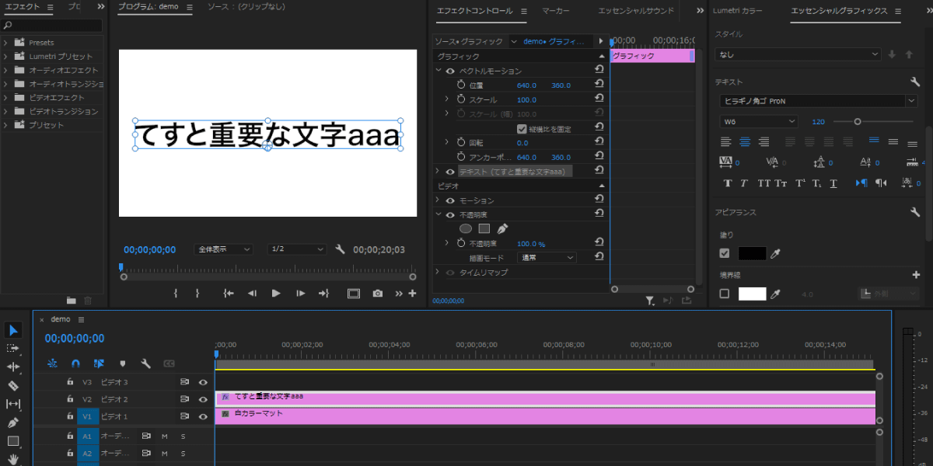Viewport: 933px width, 466px height.
Task: Enable the 境界線 stroke checkbox
Action: 725,294
